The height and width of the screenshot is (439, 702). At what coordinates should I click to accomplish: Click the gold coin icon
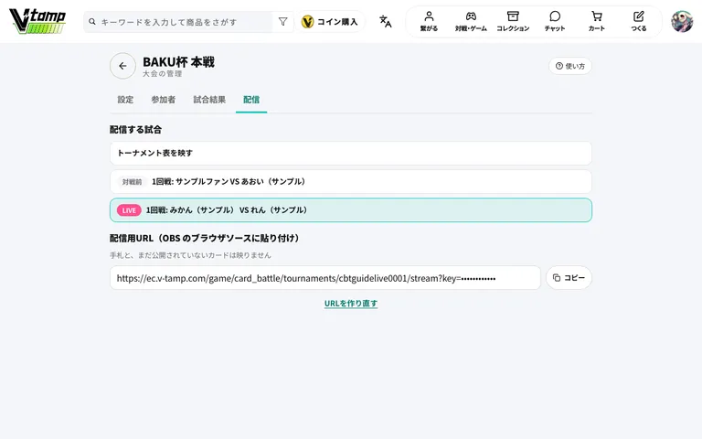307,22
